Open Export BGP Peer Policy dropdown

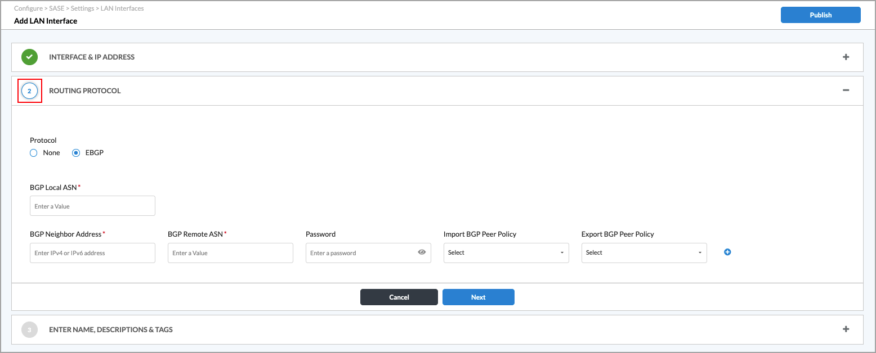pos(643,253)
